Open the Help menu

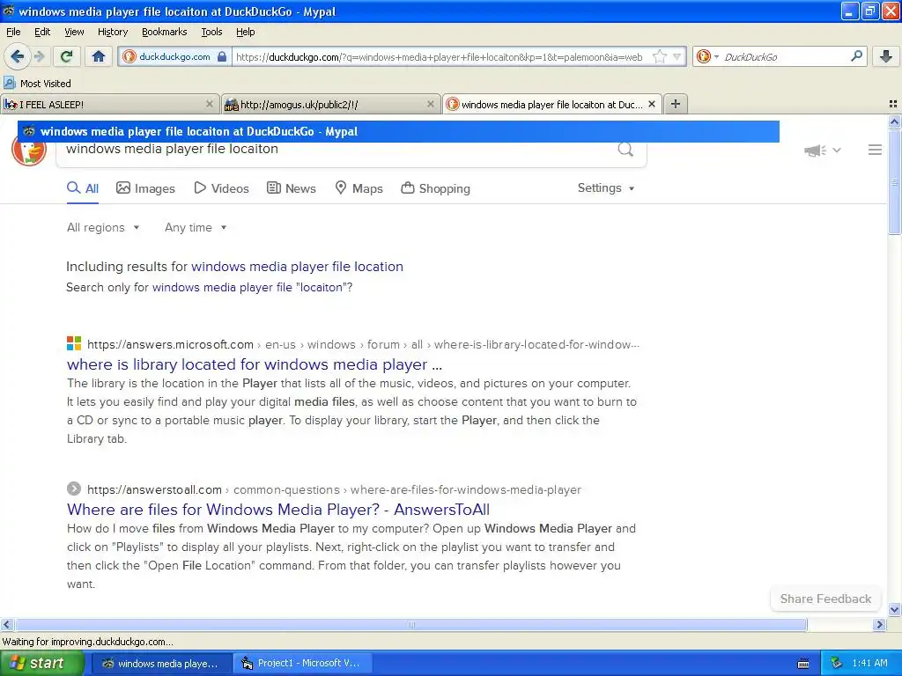pyautogui.click(x=245, y=32)
